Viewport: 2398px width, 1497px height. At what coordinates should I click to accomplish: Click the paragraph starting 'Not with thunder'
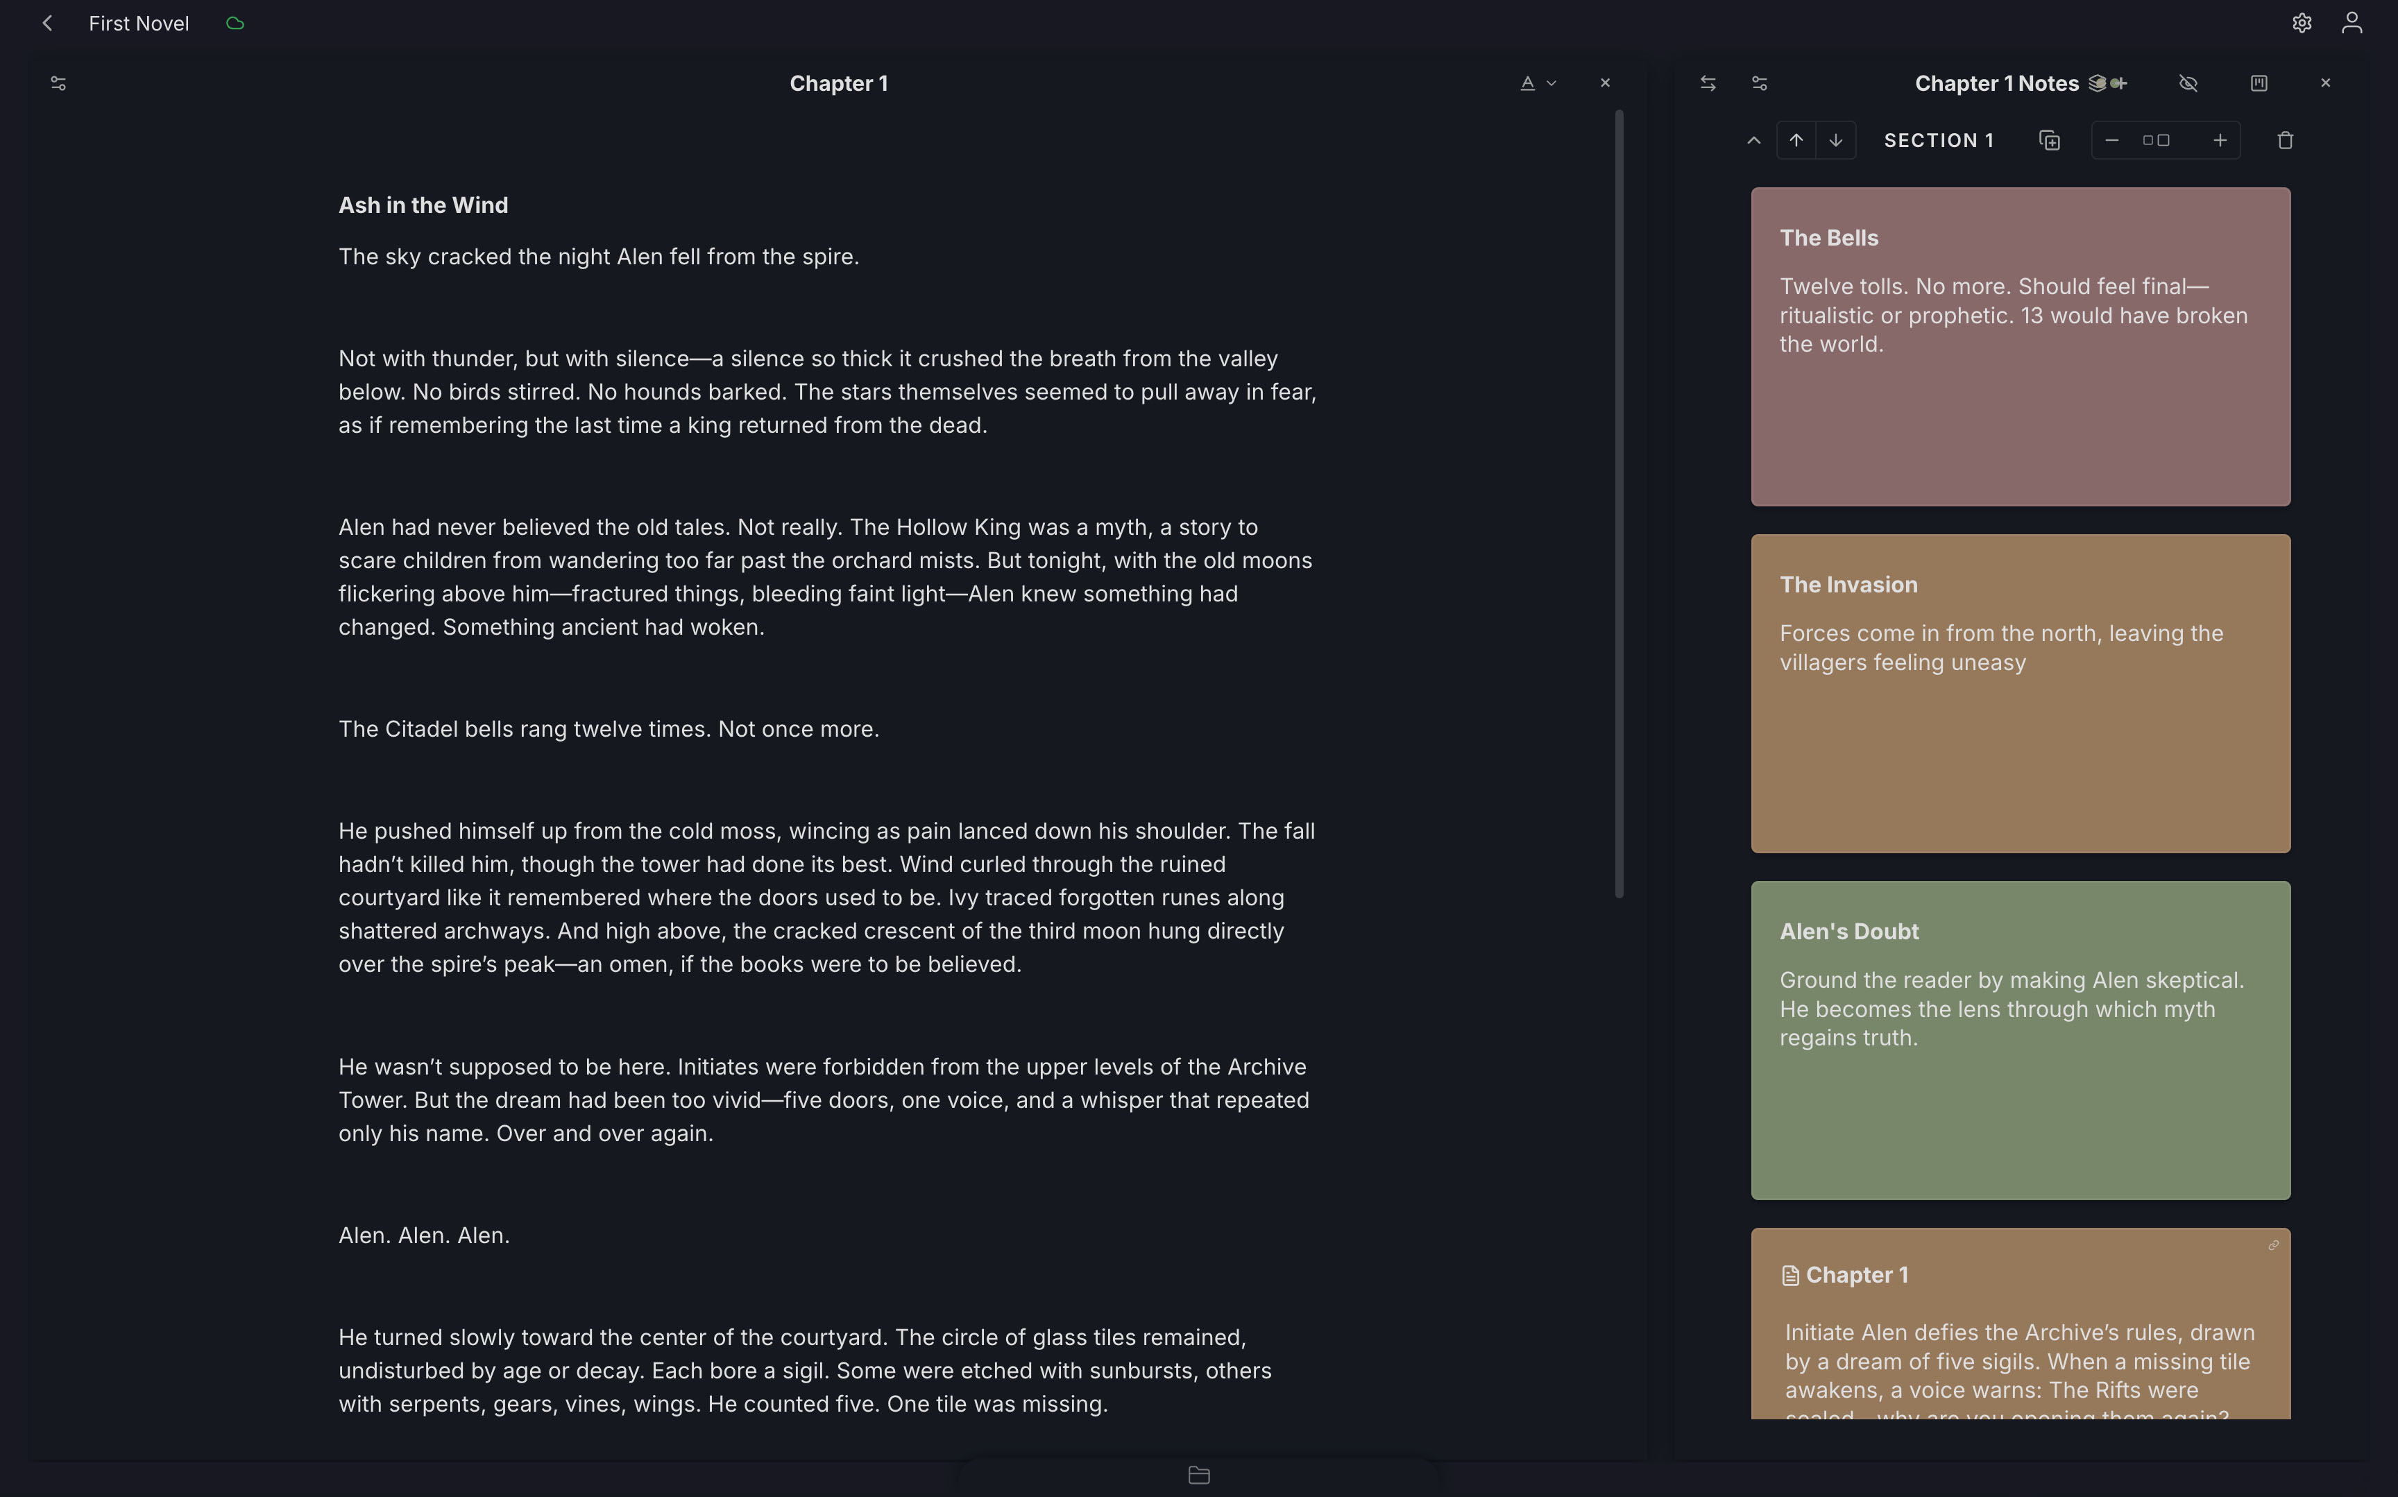[x=828, y=391]
